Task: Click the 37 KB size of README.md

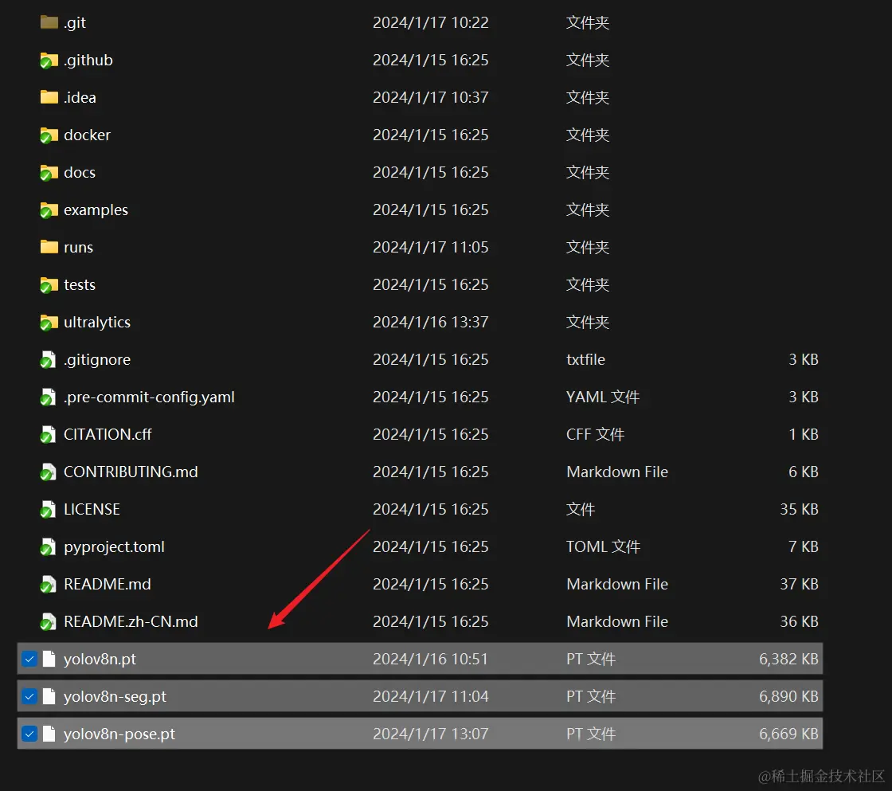Action: [x=799, y=585]
